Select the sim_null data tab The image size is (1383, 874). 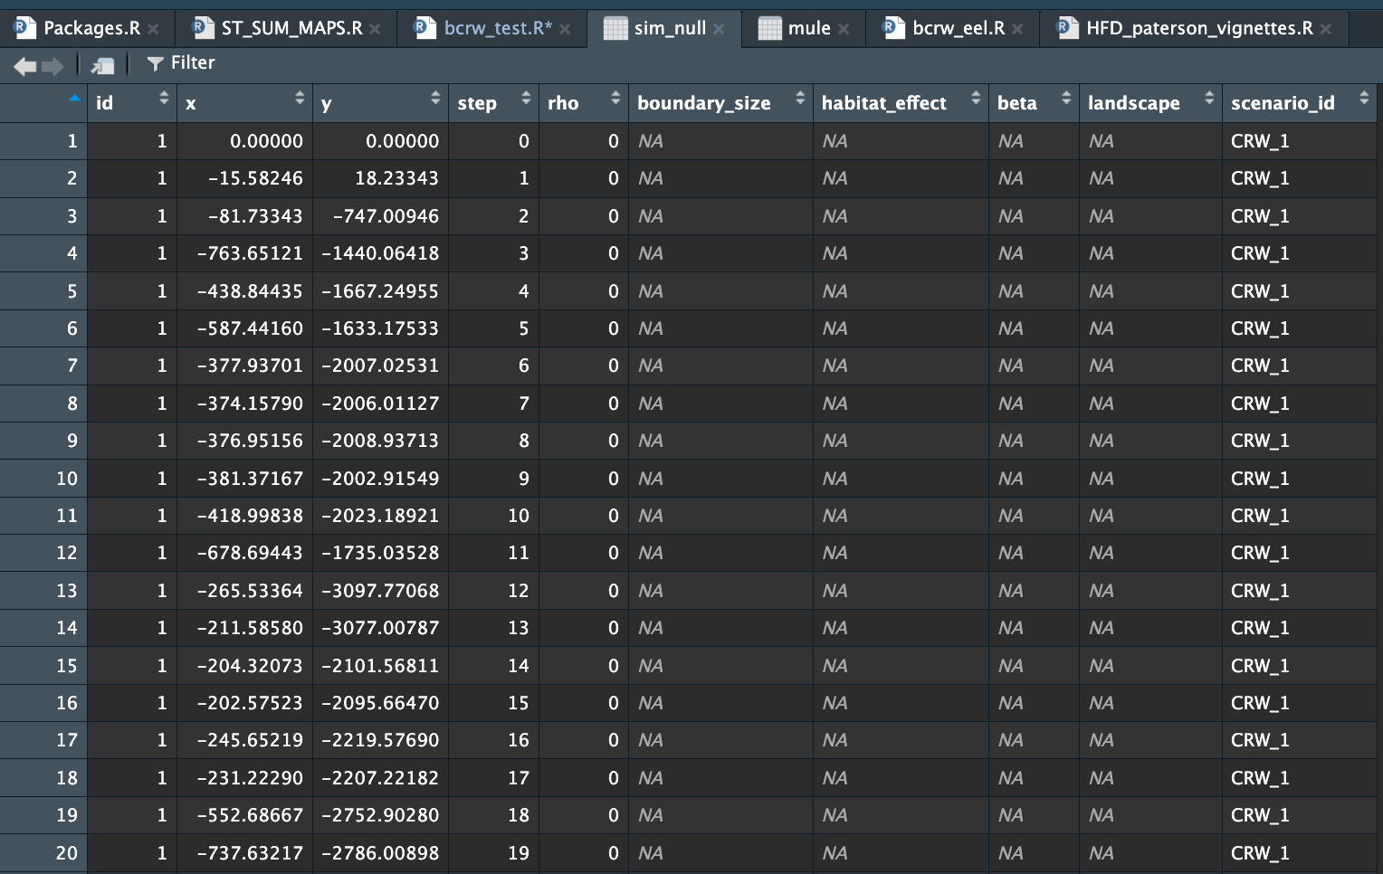point(670,28)
